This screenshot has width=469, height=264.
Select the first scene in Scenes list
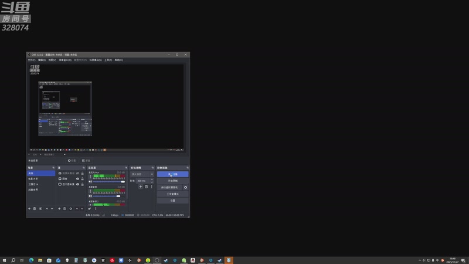tap(41, 173)
